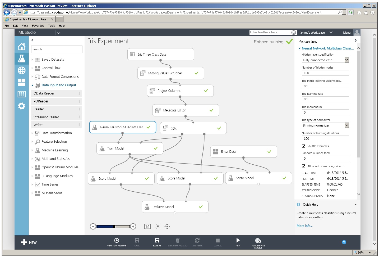Reset zoom with the 1:1 icon
The image size is (379, 257).
(x=147, y=227)
